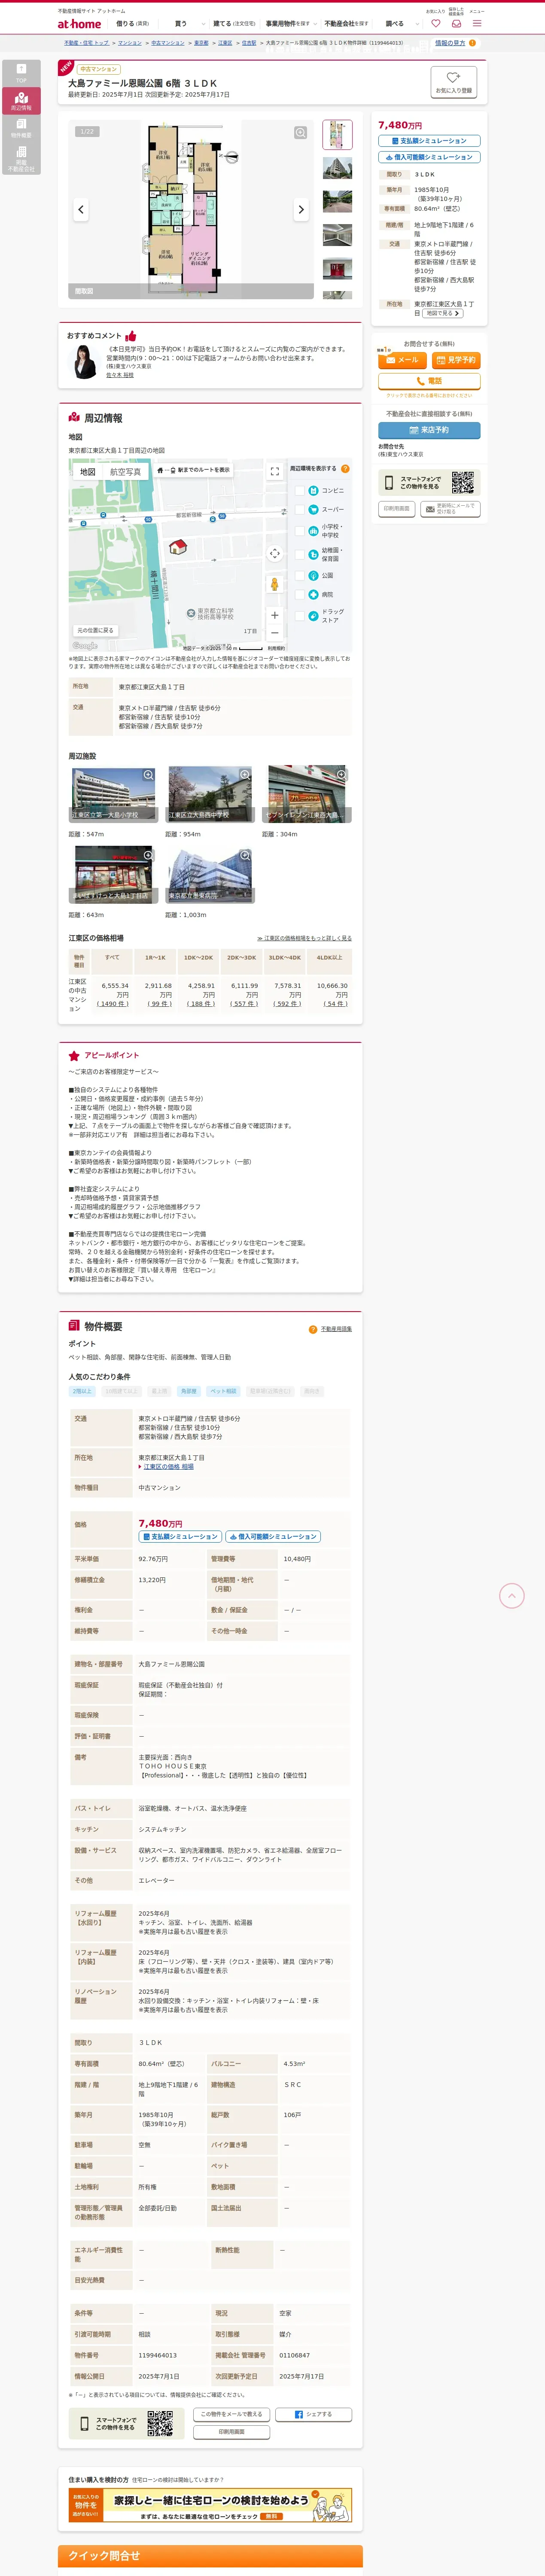Open 不動産用語集 link
Screen dimensions: 545x2576
336,1329
